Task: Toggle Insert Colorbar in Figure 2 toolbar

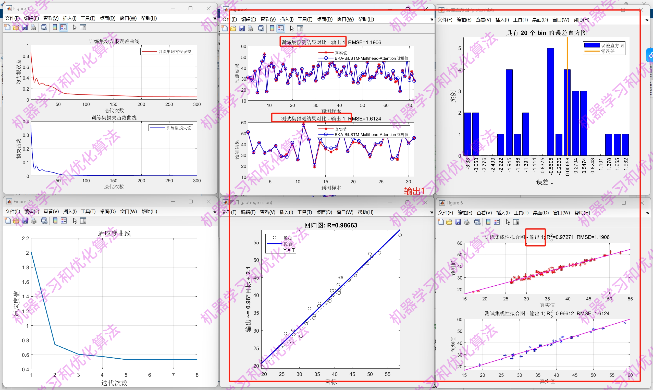Action: click(55, 221)
